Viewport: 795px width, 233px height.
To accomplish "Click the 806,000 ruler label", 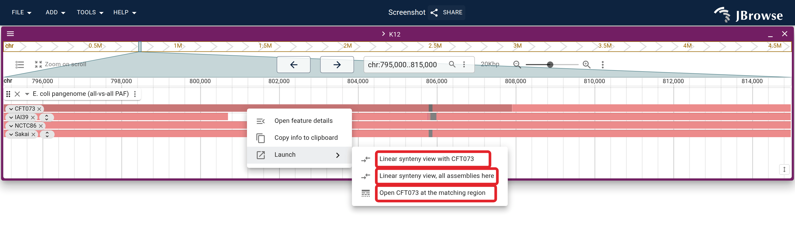I will coord(436,81).
